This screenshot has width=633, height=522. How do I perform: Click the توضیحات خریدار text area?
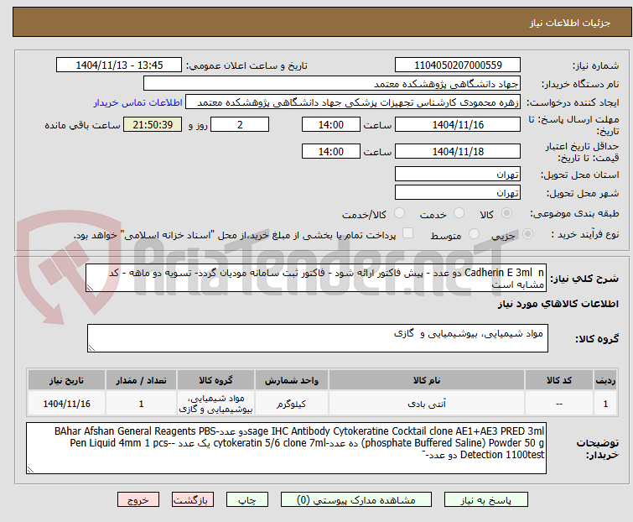tap(286, 448)
